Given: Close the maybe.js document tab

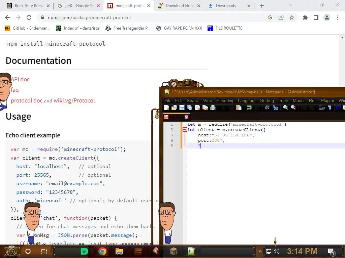Looking at the screenshot, I should tap(186, 117).
